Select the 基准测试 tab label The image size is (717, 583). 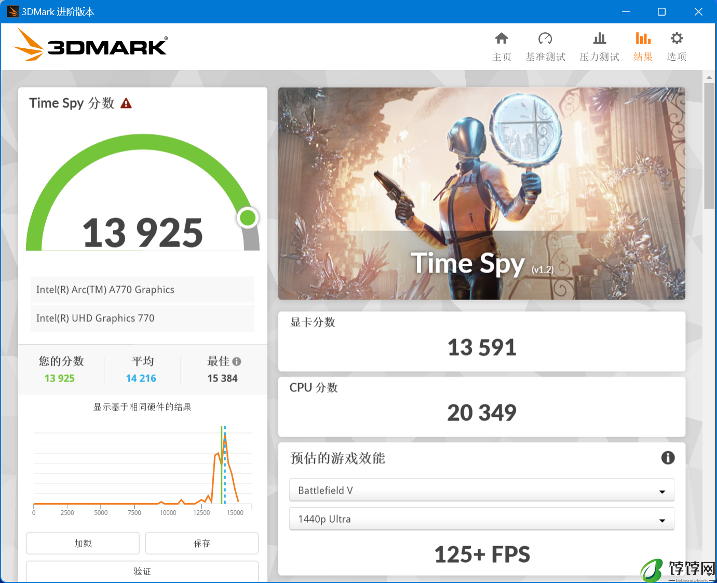[545, 57]
